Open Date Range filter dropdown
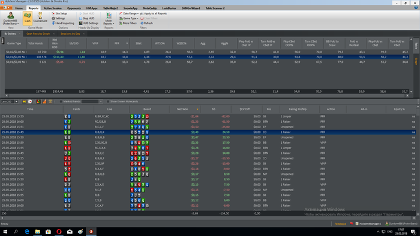The width and height of the screenshot is (420, 236). [129, 13]
